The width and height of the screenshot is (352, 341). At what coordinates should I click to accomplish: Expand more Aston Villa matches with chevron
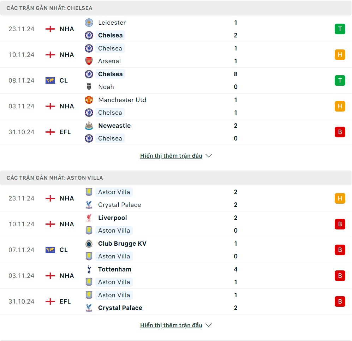click(x=209, y=325)
